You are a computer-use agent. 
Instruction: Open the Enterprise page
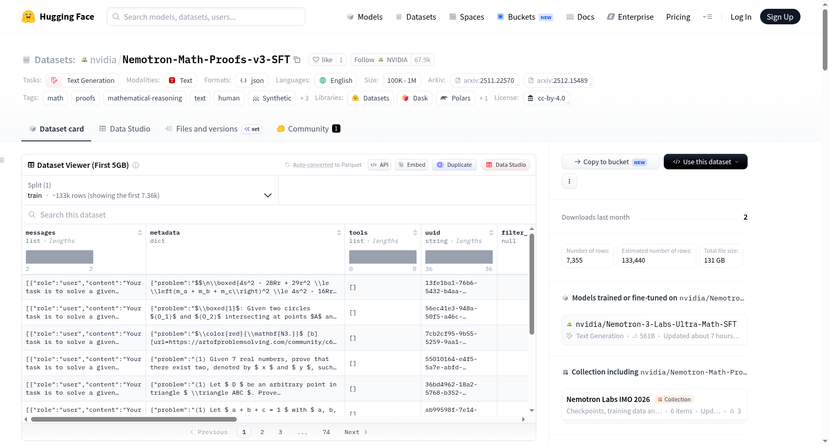[x=630, y=17]
